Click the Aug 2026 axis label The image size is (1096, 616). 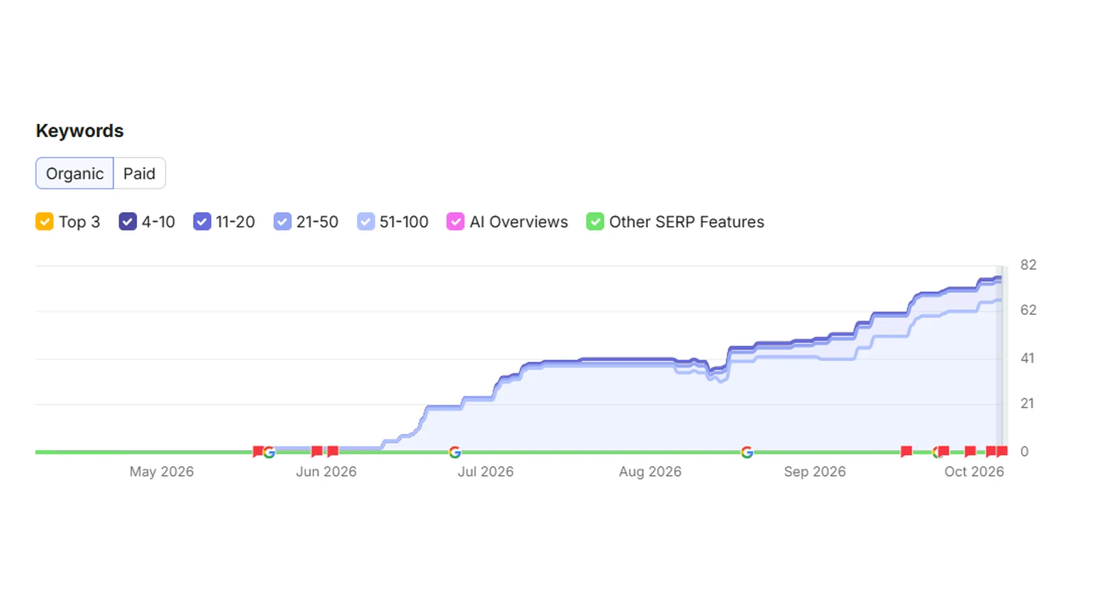click(x=650, y=472)
